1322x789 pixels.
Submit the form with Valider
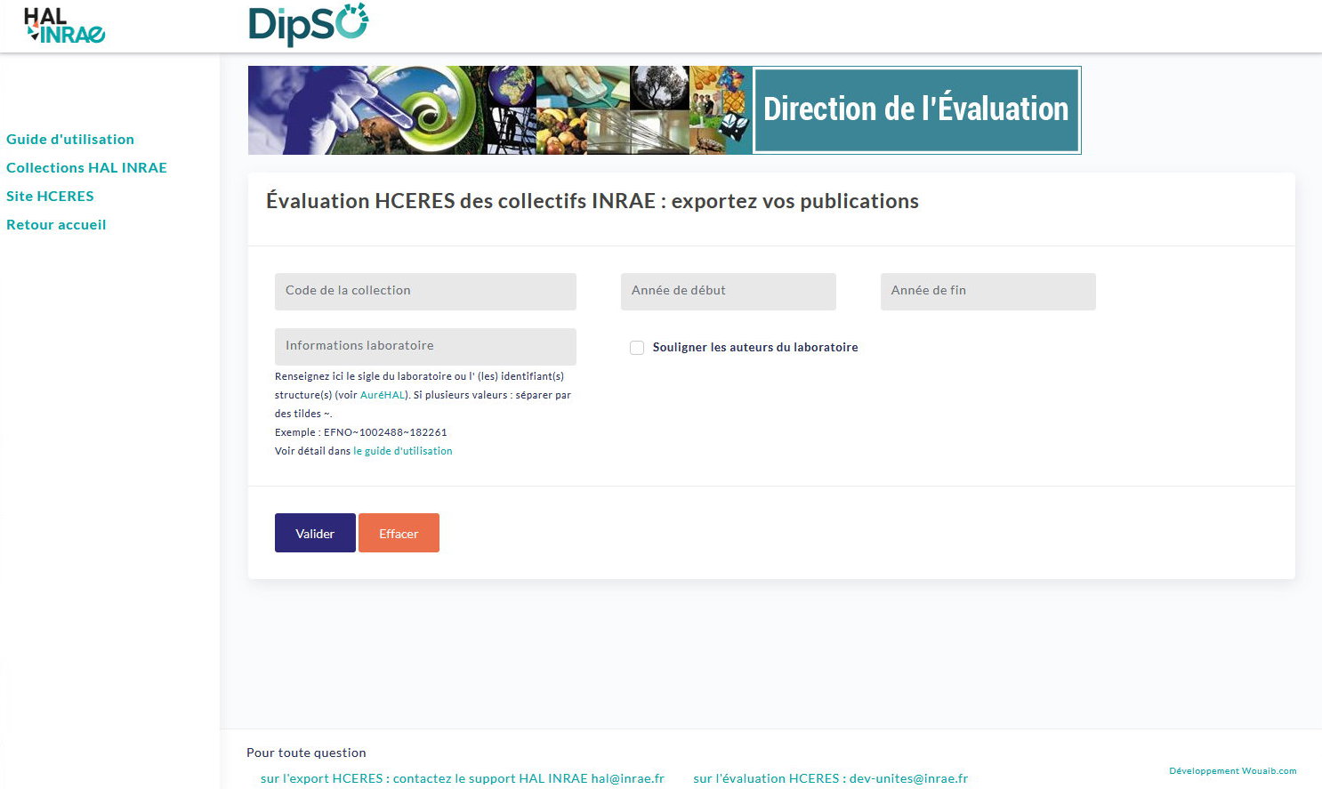pos(315,533)
